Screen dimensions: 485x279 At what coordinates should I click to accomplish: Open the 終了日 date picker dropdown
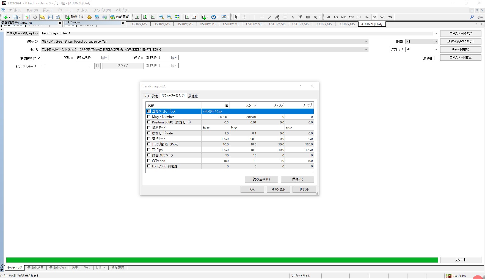point(175,57)
